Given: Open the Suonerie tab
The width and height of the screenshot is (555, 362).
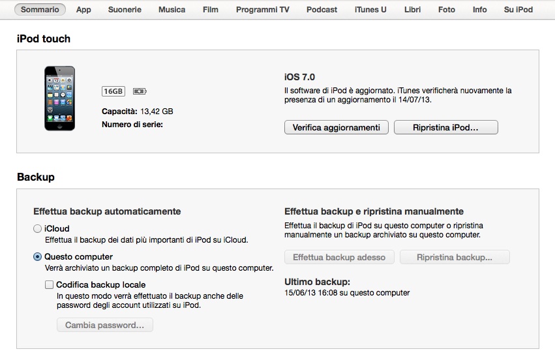Looking at the screenshot, I should [x=125, y=10].
